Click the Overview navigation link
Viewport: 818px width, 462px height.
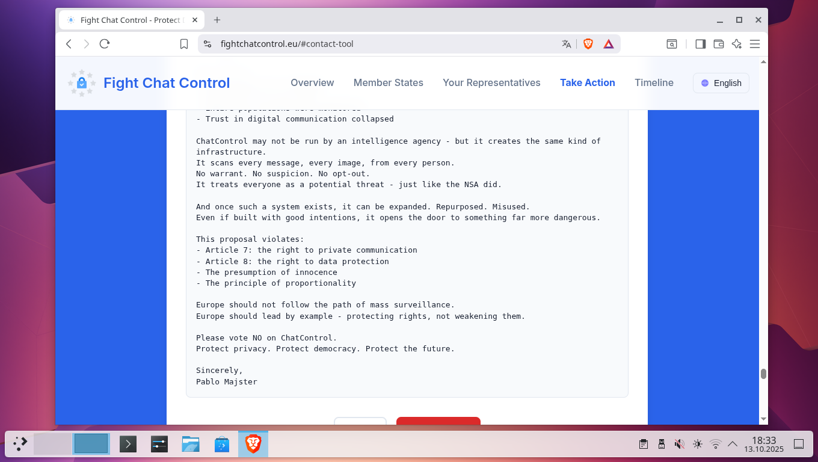312,83
